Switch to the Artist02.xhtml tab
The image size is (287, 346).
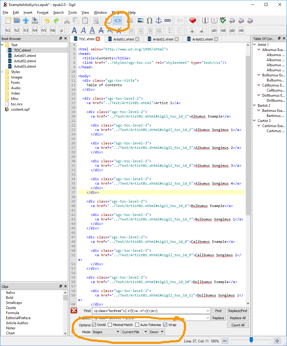point(163,39)
